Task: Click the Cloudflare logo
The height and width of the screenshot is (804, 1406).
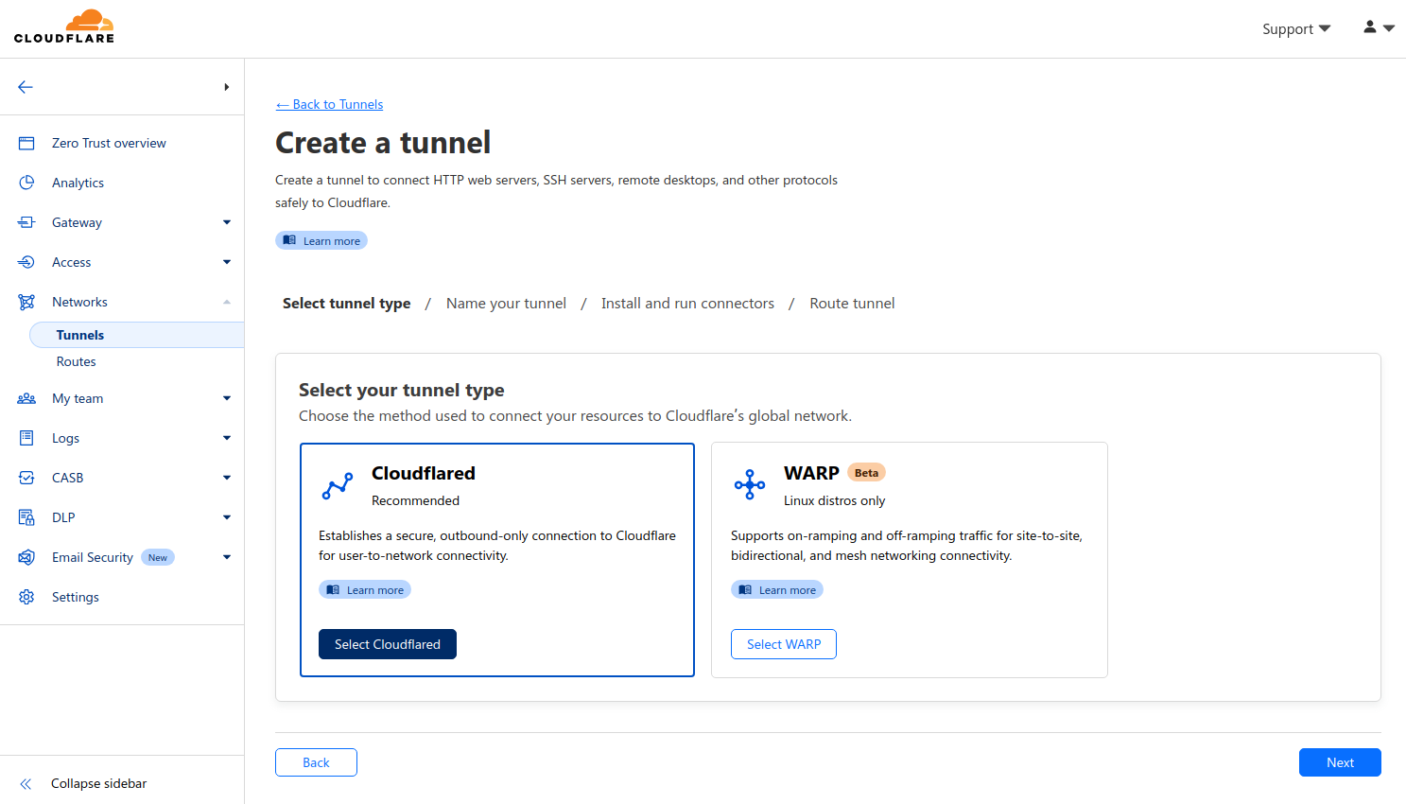Action: click(64, 27)
